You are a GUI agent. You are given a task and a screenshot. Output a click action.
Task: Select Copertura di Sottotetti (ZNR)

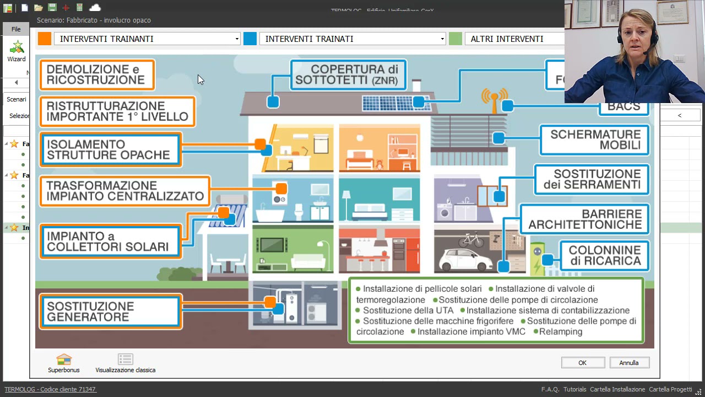(349, 75)
